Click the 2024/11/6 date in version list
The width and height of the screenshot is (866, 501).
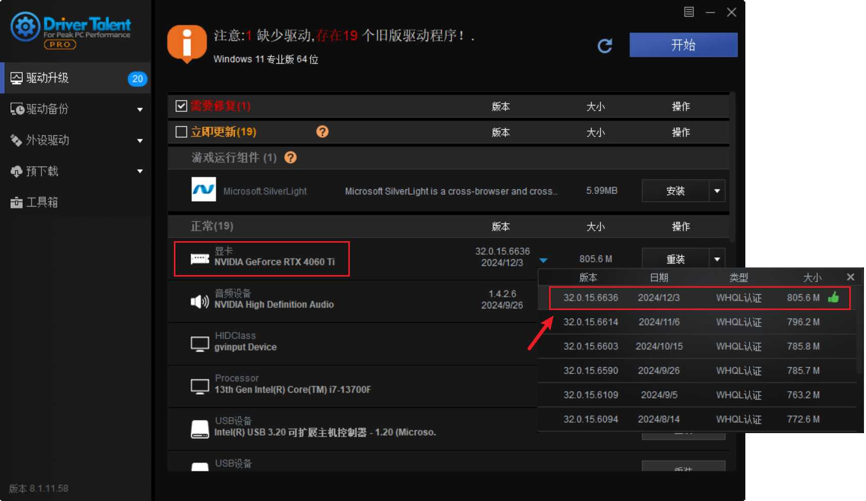(x=659, y=322)
